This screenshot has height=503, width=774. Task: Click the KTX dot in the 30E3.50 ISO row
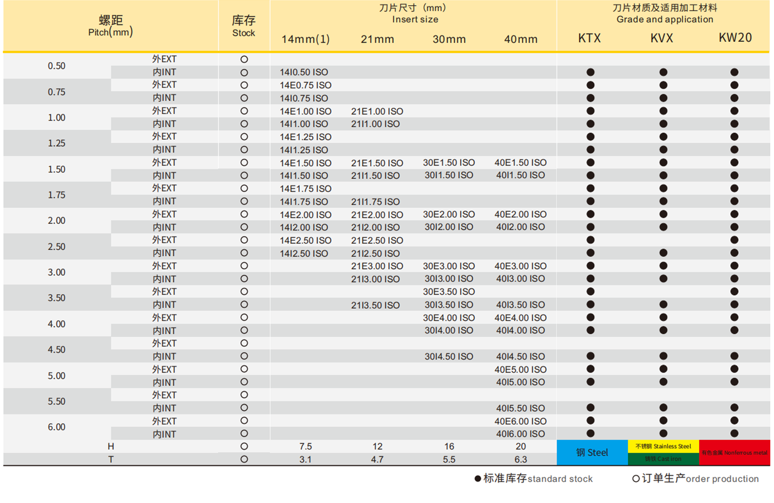590,292
